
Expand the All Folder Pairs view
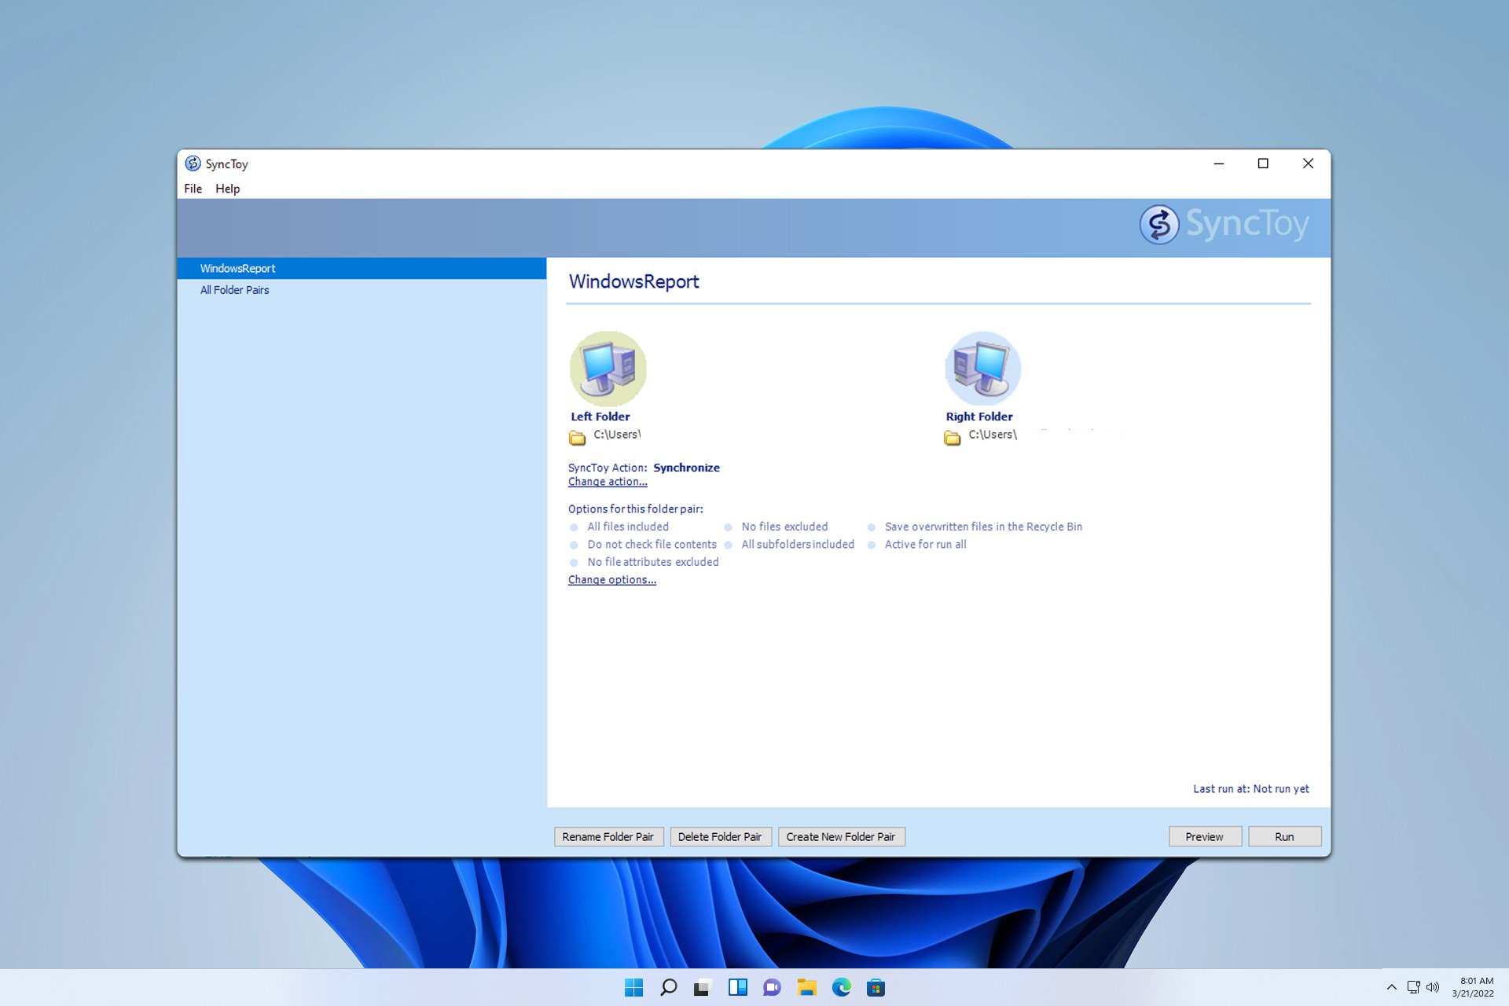233,290
